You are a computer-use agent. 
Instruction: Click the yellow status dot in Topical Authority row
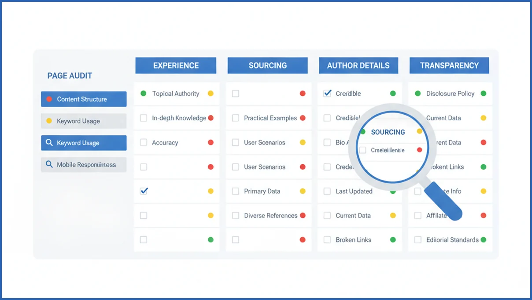click(x=211, y=94)
